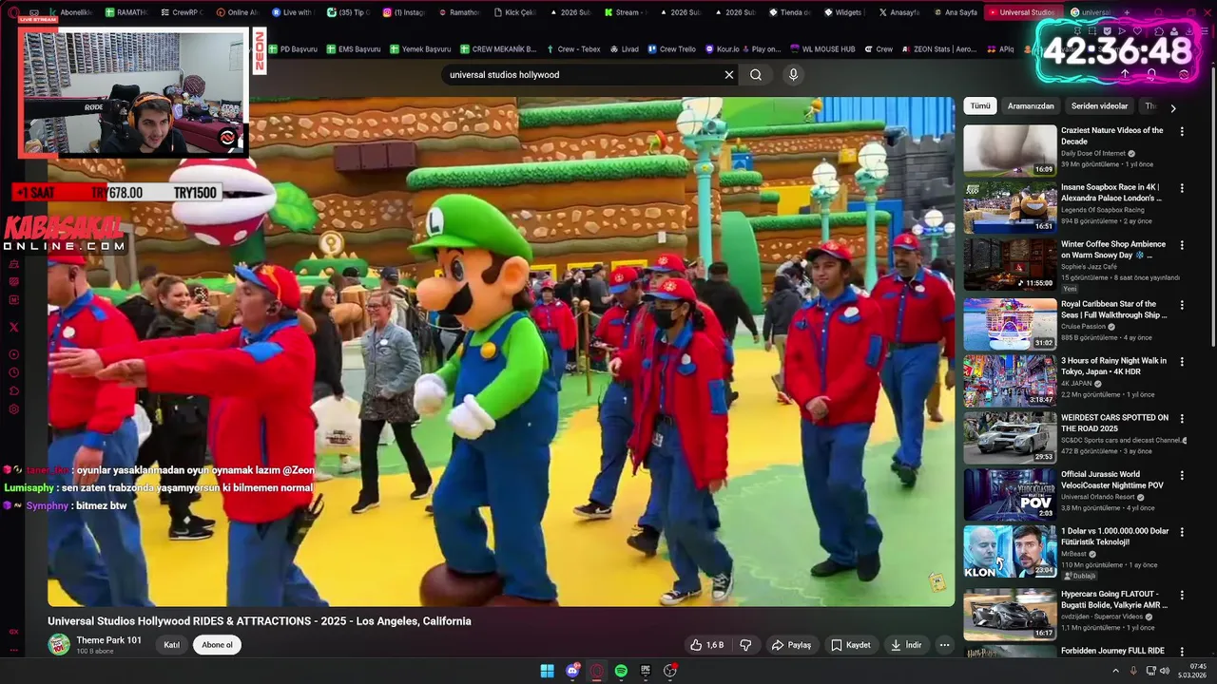Screen dimensions: 1217x684
Task: Click Abone ol subscribe button
Action: coord(217,645)
